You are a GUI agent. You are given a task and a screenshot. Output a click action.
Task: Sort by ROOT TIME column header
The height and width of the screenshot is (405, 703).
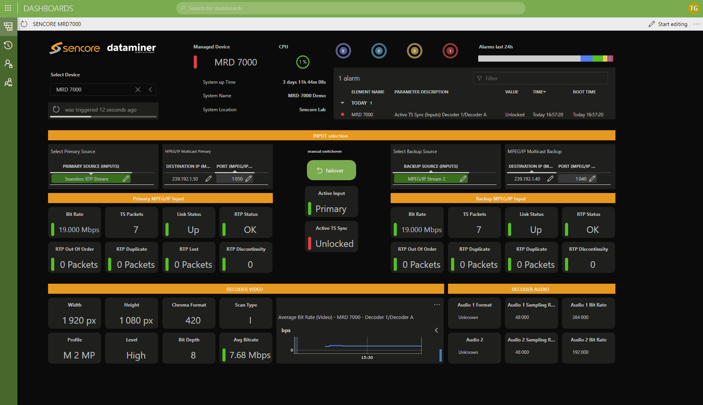584,92
